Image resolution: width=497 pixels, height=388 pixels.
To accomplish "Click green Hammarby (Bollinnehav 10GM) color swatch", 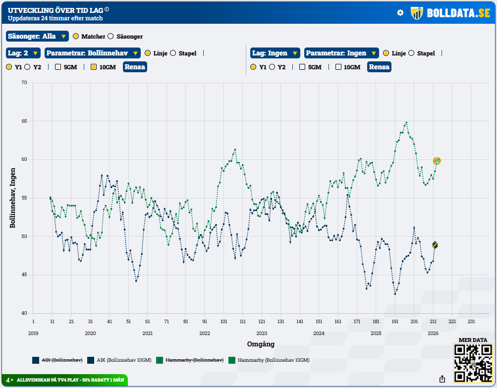I will 231,360.
